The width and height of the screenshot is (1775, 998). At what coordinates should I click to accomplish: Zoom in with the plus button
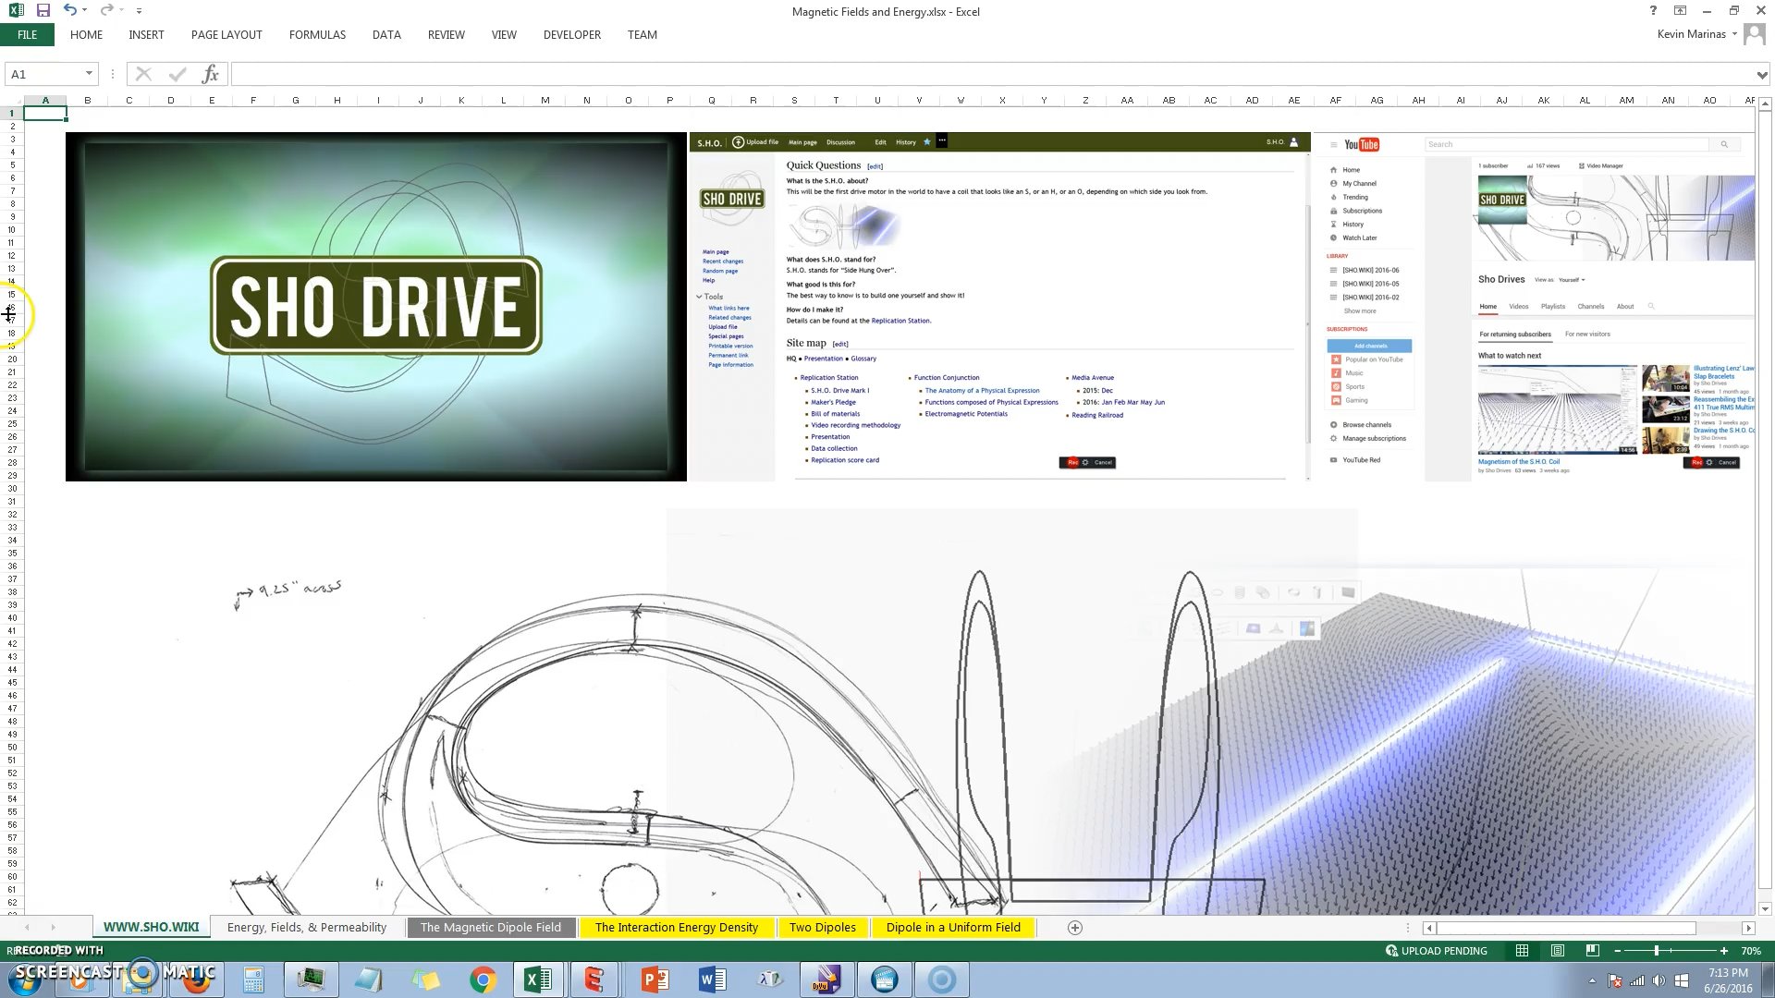pos(1723,950)
